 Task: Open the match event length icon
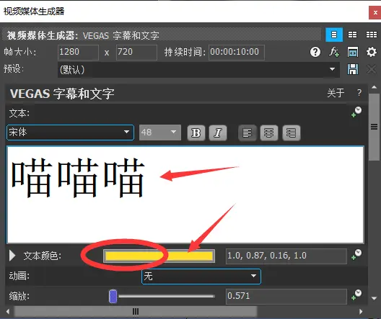pos(353,52)
